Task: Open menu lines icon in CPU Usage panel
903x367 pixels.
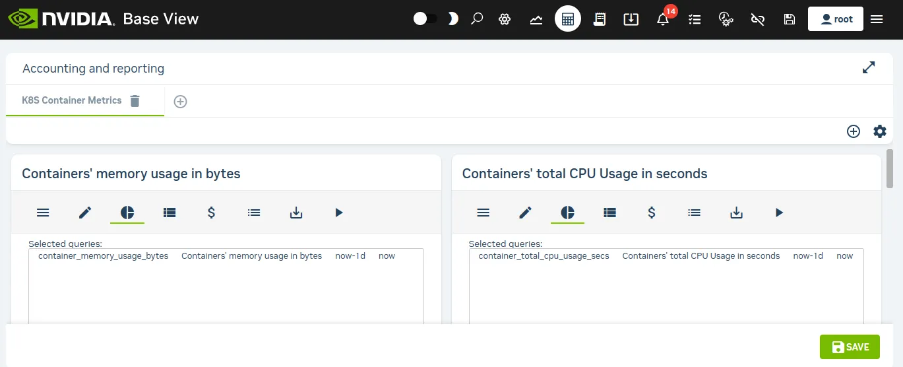Action: point(483,213)
